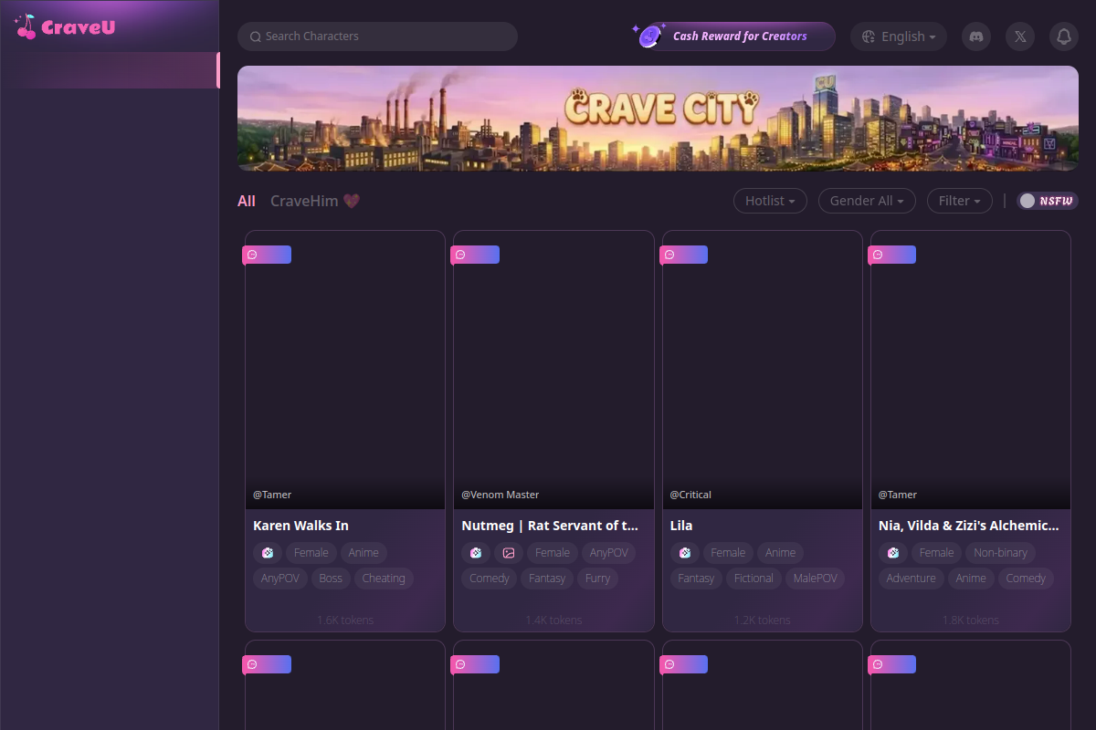Toggle the NSFW switch

(x=1048, y=201)
